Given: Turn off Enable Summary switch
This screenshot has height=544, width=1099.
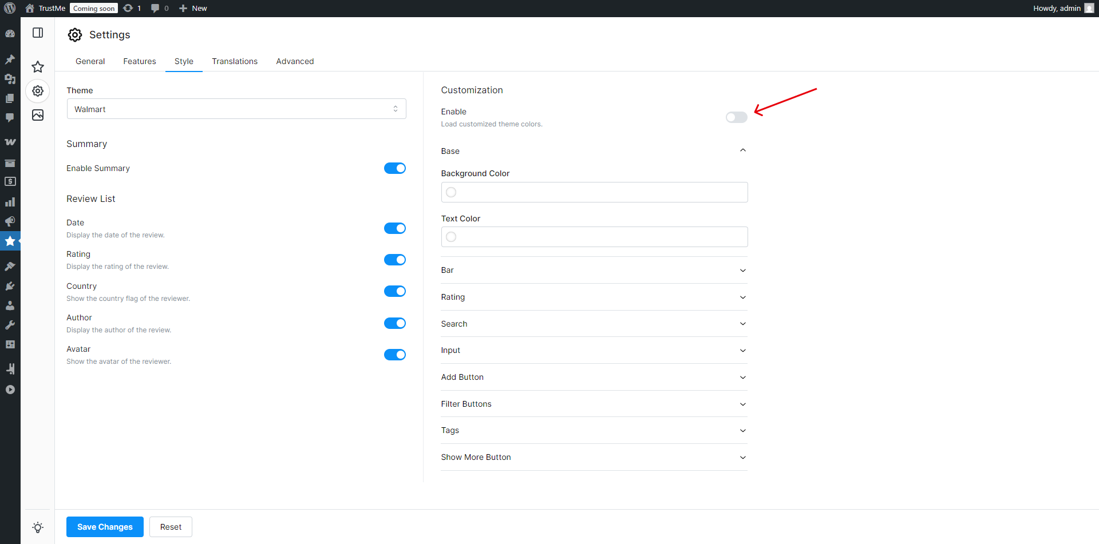Looking at the screenshot, I should 394,168.
